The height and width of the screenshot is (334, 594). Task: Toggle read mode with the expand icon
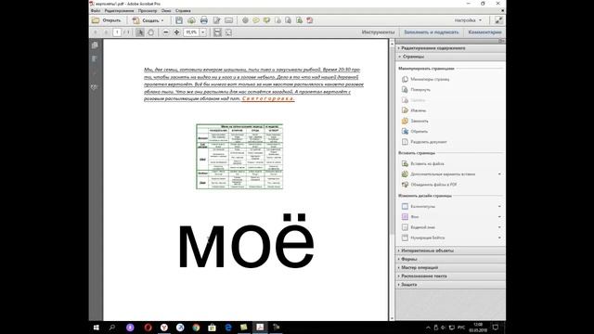click(498, 20)
